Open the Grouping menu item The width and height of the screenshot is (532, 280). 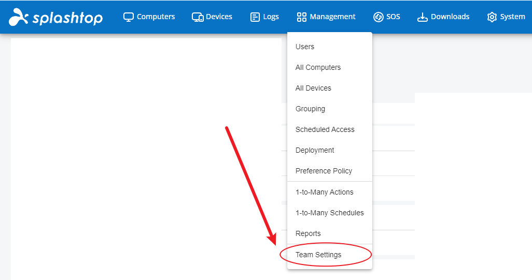(310, 109)
